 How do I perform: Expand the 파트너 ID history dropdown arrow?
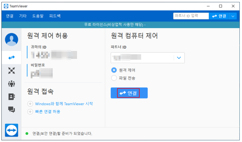[179, 58]
